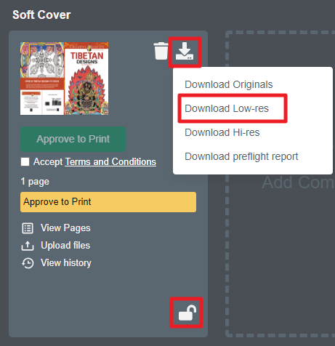This screenshot has width=335, height=346.
Task: Select Download preflight report option
Action: [241, 156]
